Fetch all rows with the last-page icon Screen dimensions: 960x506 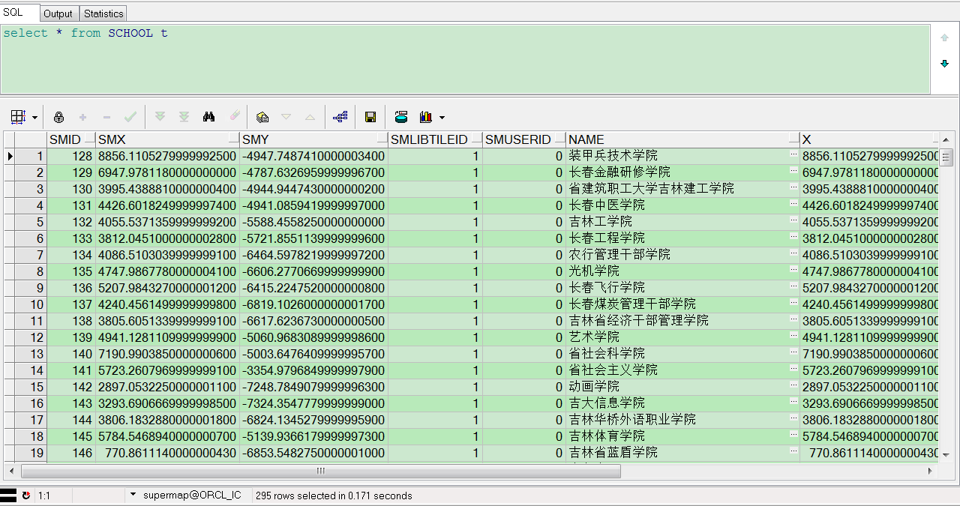[x=183, y=117]
